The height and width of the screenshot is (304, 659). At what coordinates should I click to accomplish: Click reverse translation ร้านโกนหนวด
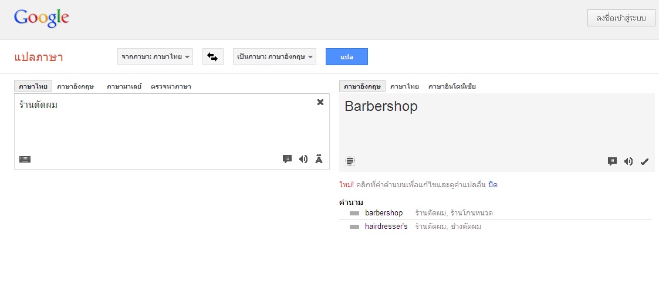tap(472, 213)
